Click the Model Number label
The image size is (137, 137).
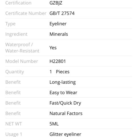point(22,61)
